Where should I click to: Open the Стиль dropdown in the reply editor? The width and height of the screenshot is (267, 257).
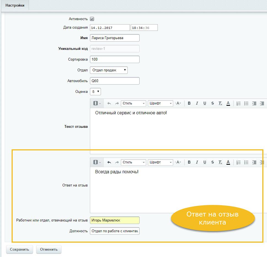click(133, 162)
